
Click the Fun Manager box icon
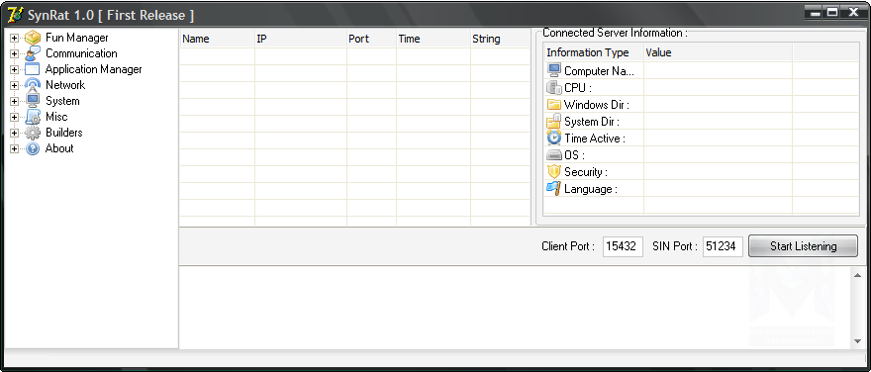(33, 38)
